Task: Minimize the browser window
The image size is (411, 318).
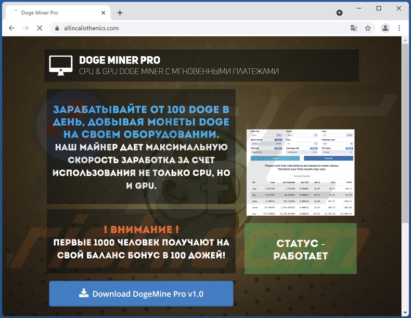Action: click(359, 8)
